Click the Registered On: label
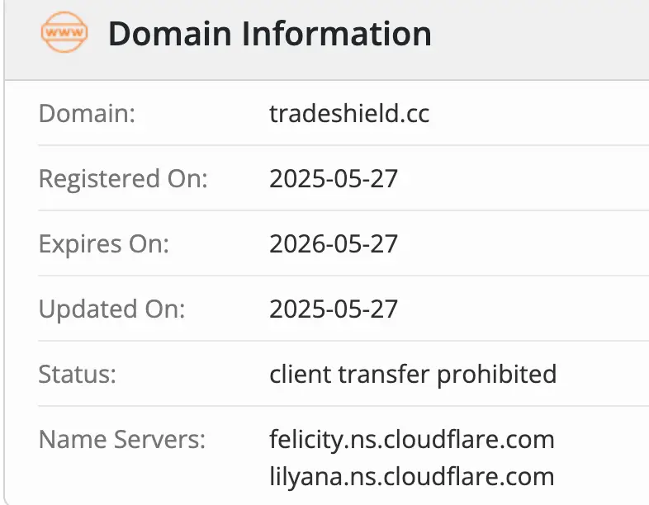Viewport: 649px width, 505px height. [123, 178]
